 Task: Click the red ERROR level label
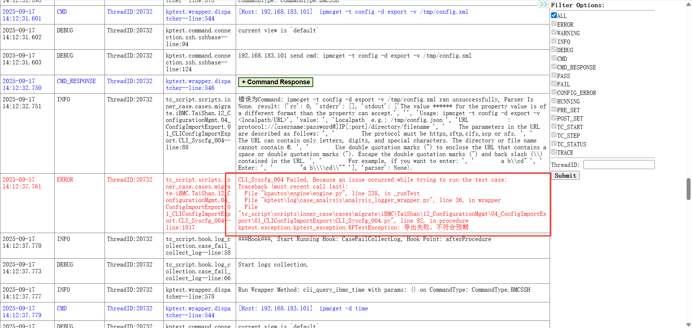65,180
